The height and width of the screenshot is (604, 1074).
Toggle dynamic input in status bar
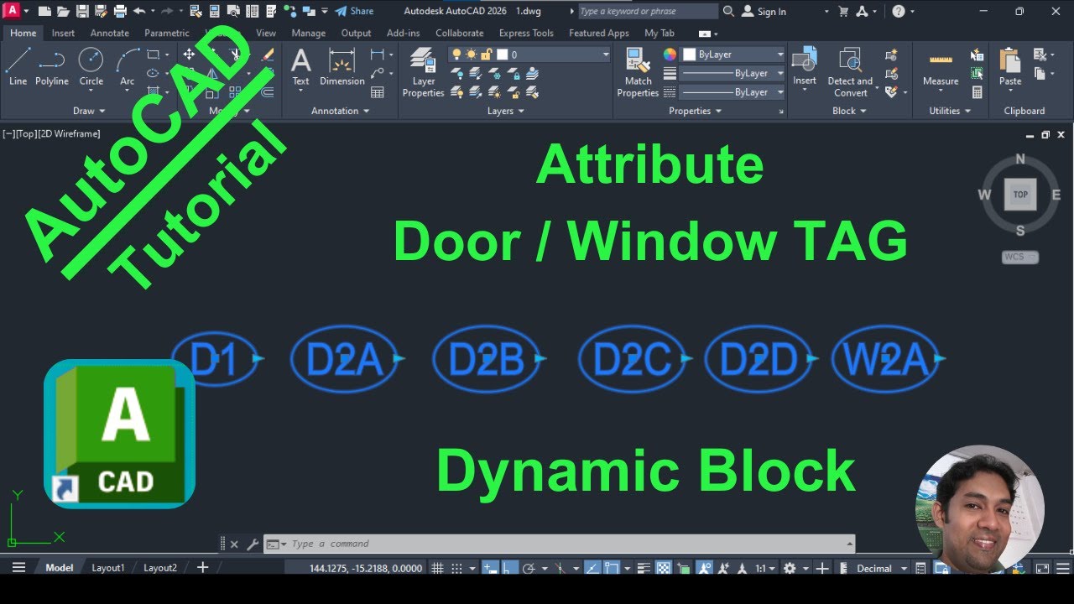[491, 568]
